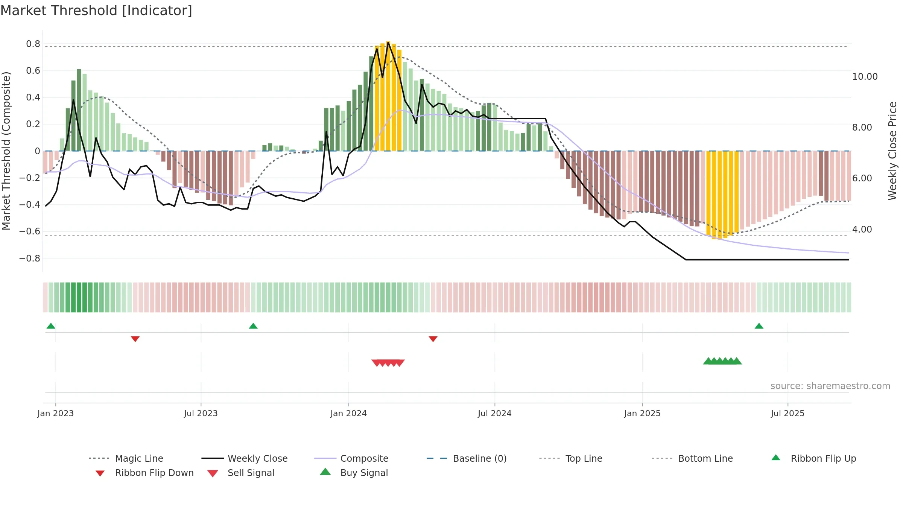Viewport: 903px width, 508px height.
Task: Toggle the Magic Line legend entry
Action: (x=126, y=458)
